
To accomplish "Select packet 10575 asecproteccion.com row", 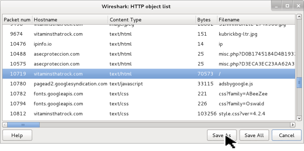I will pos(149,64).
